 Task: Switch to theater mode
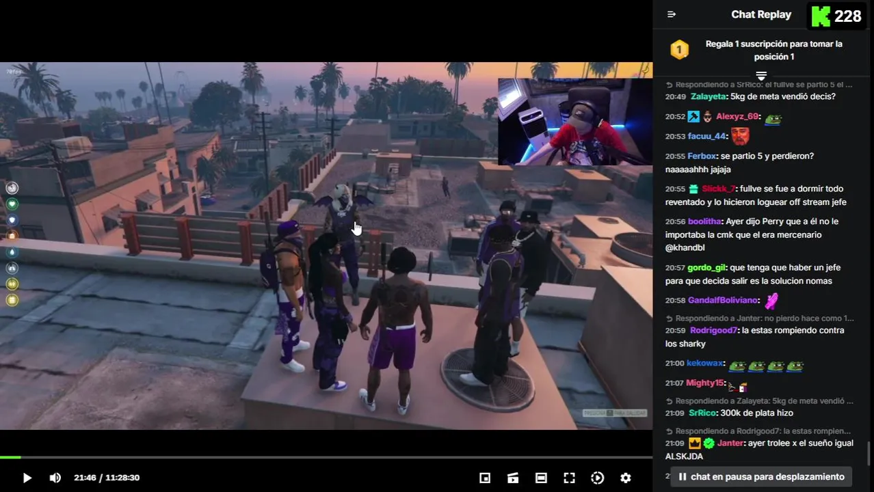(541, 478)
